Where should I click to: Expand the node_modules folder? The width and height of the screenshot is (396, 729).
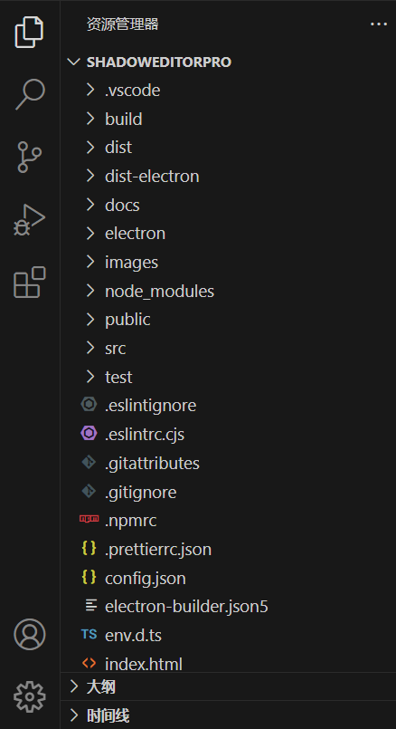pyautogui.click(x=228, y=291)
